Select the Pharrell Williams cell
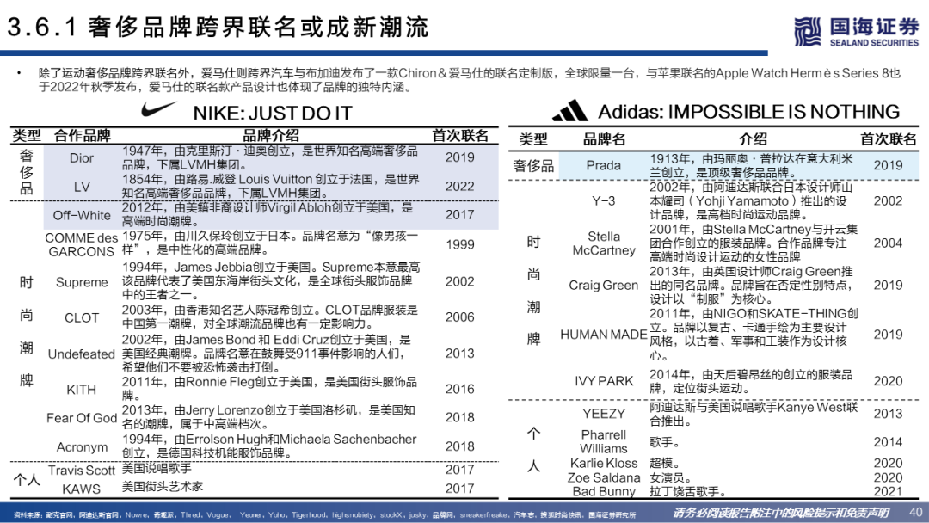The height and width of the screenshot is (523, 929). click(x=604, y=442)
